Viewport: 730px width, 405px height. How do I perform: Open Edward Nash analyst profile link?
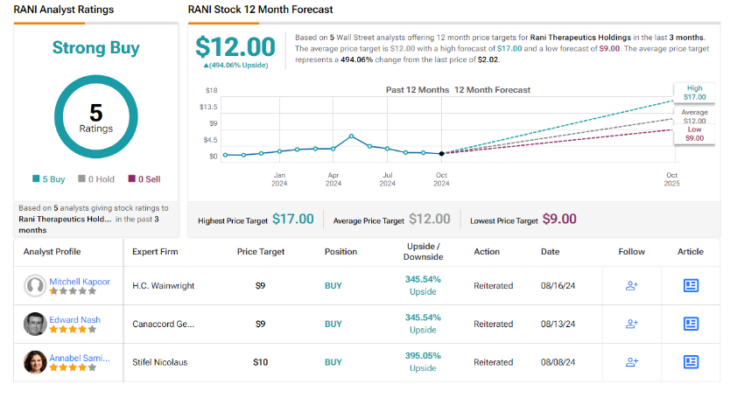pos(75,320)
